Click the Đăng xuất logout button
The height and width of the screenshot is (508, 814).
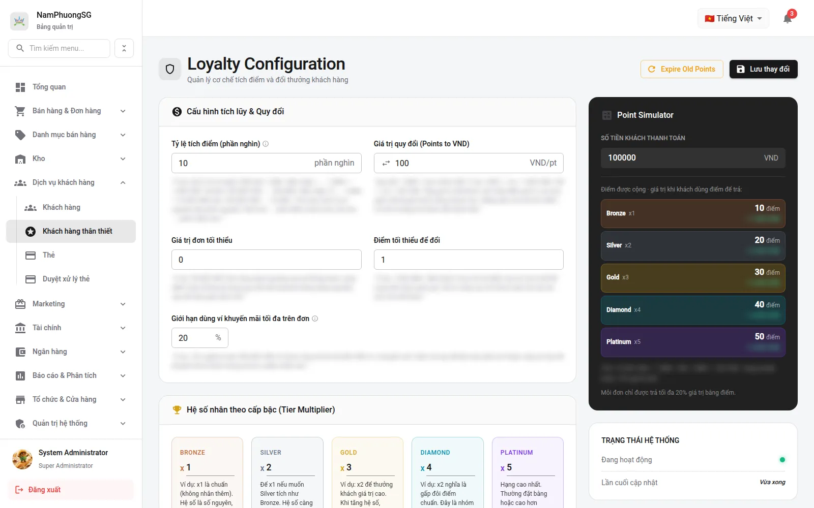pyautogui.click(x=71, y=490)
